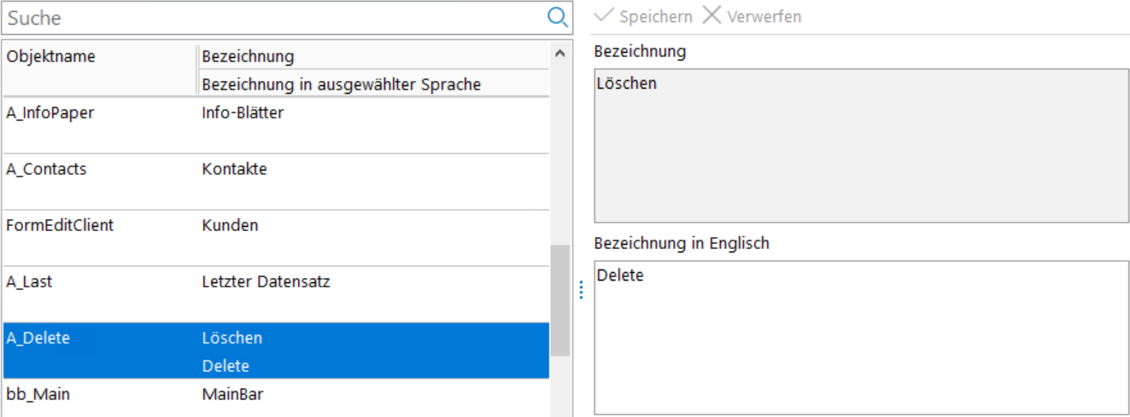This screenshot has height=417, width=1130.
Task: Click the Speichern checkmark icon
Action: [x=604, y=16]
